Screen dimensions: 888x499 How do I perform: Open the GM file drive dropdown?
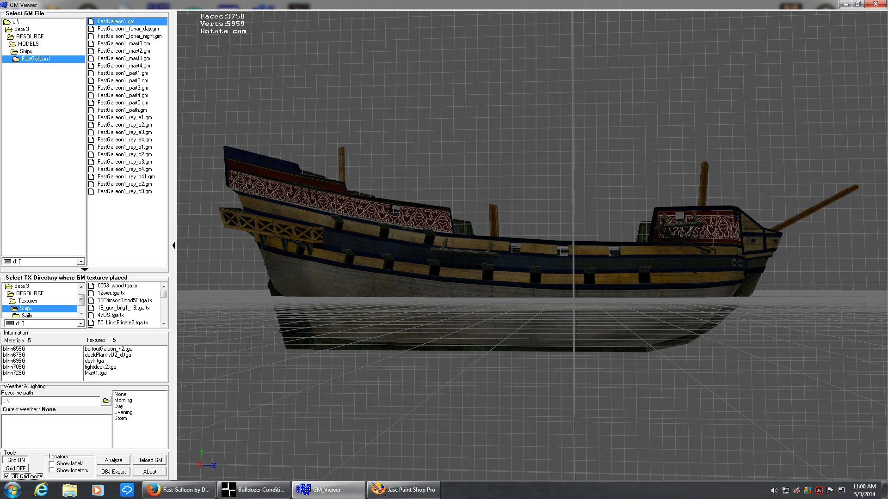[x=81, y=262]
